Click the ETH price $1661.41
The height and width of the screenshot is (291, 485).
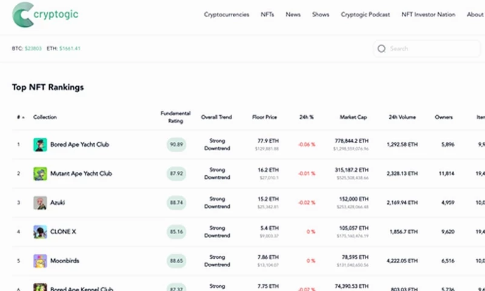coord(70,48)
